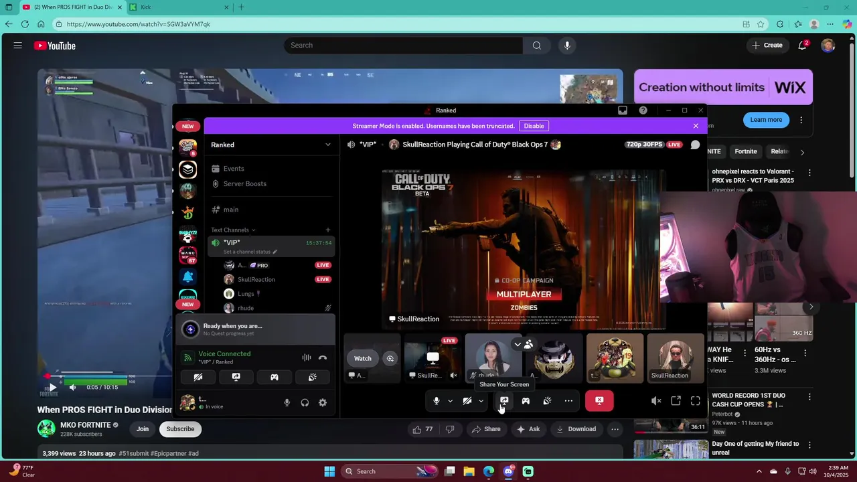Open soundboard from the voice panel
The image size is (857, 482).
click(312, 378)
